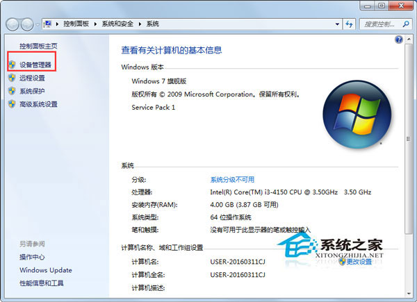The image size is (417, 302).
Task: Select 系统和安全 breadcrumb item
Action: pos(117,24)
